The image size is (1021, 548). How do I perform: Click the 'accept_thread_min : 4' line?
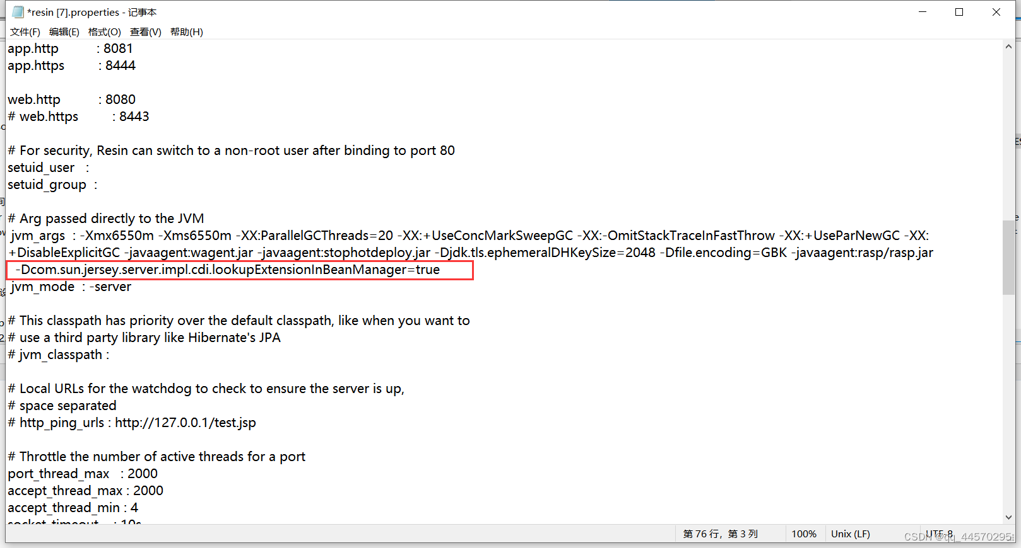pyautogui.click(x=73, y=508)
